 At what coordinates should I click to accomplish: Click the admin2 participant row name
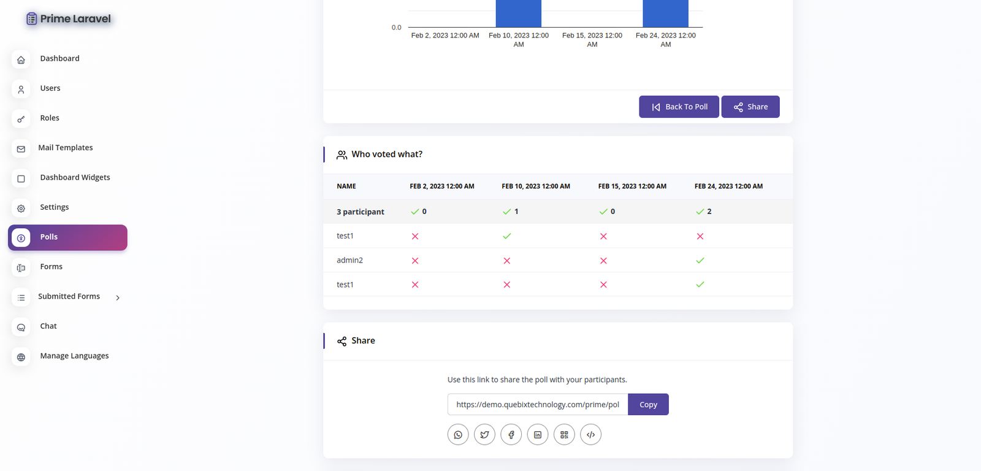tap(349, 261)
